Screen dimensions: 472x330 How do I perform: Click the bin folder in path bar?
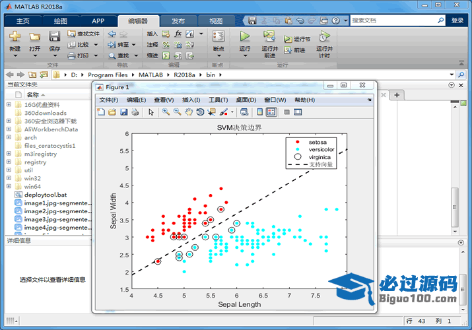[x=211, y=75]
